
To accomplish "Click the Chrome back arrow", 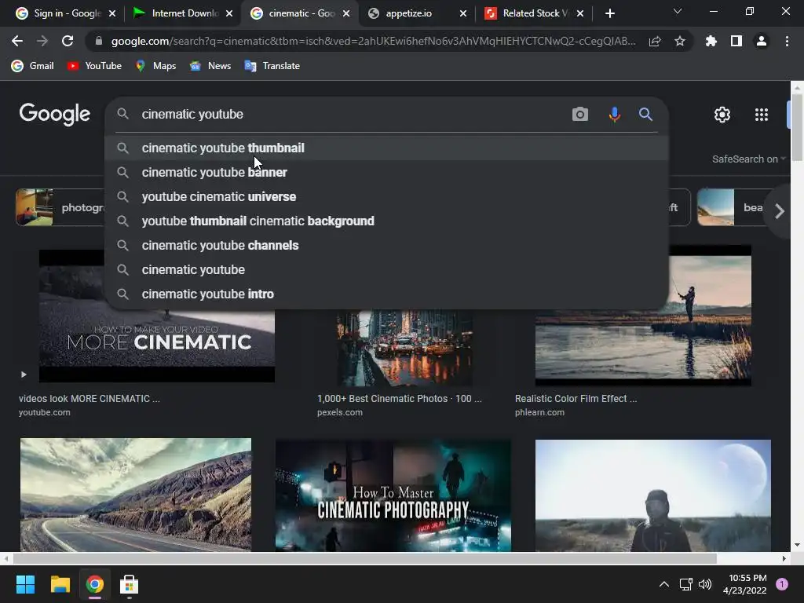I will [17, 41].
